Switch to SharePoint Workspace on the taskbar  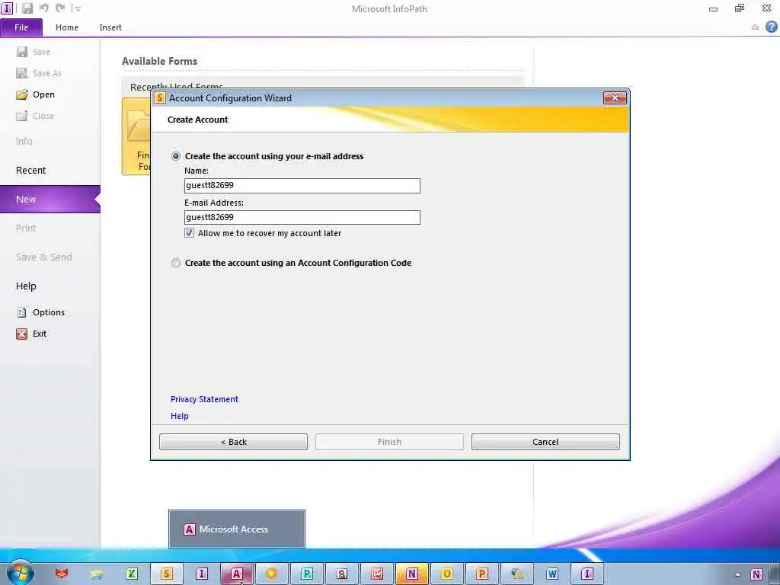[167, 574]
